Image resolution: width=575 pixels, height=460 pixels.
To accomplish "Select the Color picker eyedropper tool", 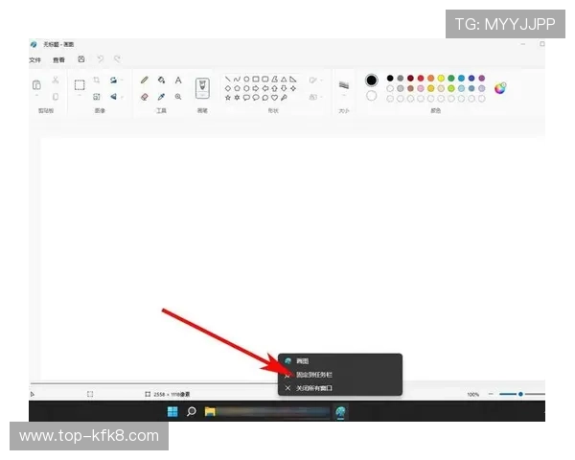I will tap(161, 97).
